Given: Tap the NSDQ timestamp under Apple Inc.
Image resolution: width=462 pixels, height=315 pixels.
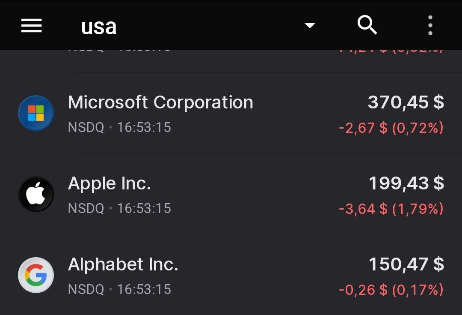Looking at the screenshot, I should click(119, 209).
